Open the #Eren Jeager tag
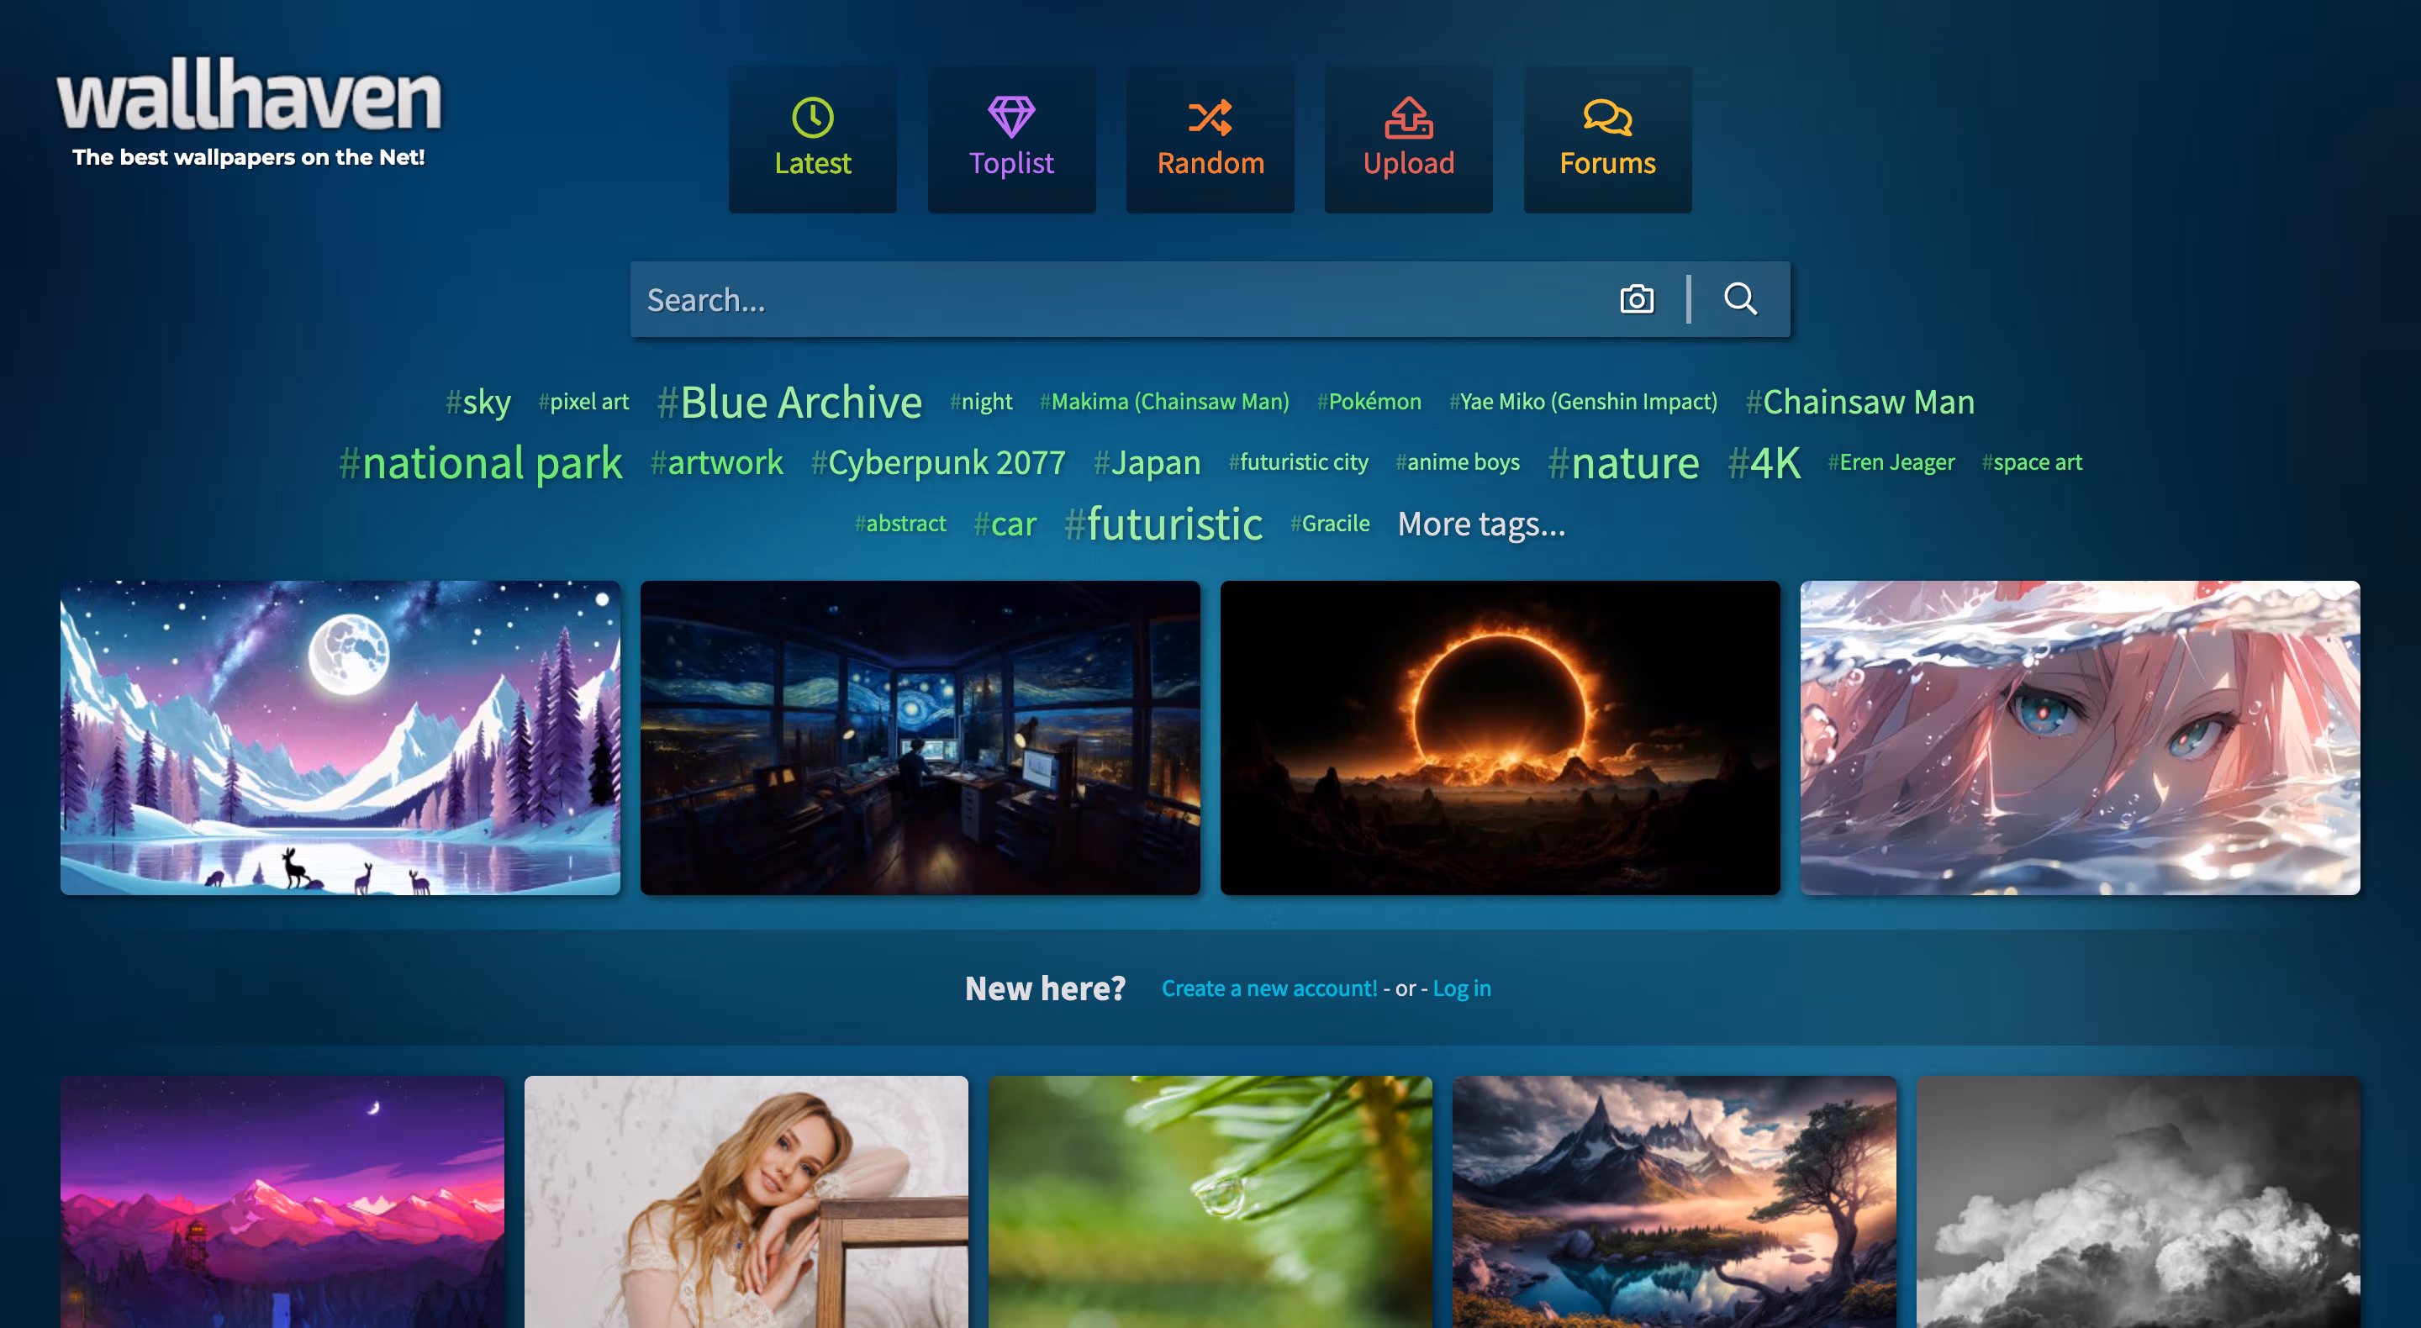The width and height of the screenshot is (2421, 1328). [x=1891, y=462]
